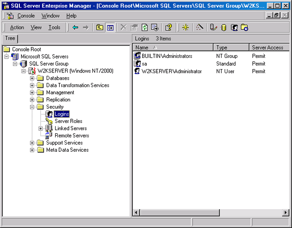Click the SQL Server Group icon
The width and height of the screenshot is (292, 228).
[x=24, y=64]
